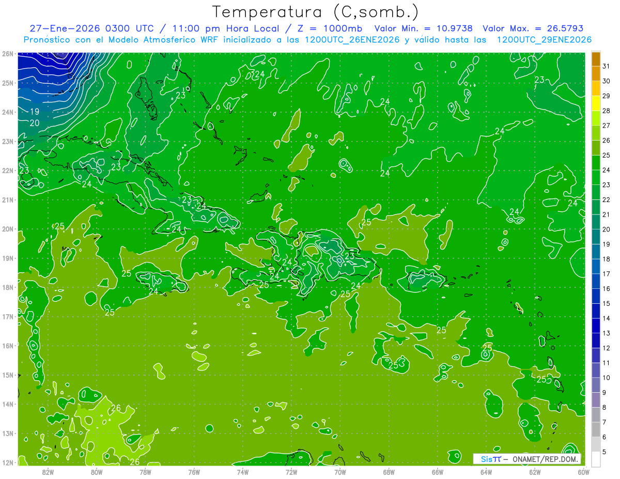Click the brown legend swatch above label 31

[x=596, y=59]
